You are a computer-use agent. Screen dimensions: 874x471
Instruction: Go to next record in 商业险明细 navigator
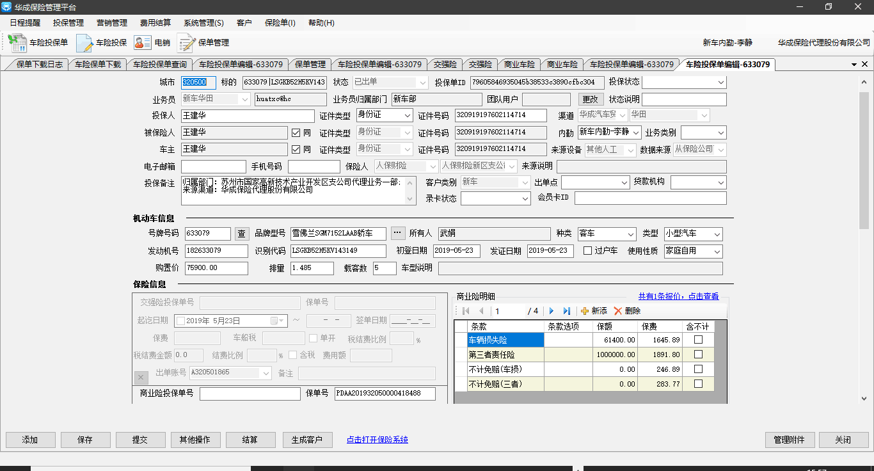coord(552,311)
